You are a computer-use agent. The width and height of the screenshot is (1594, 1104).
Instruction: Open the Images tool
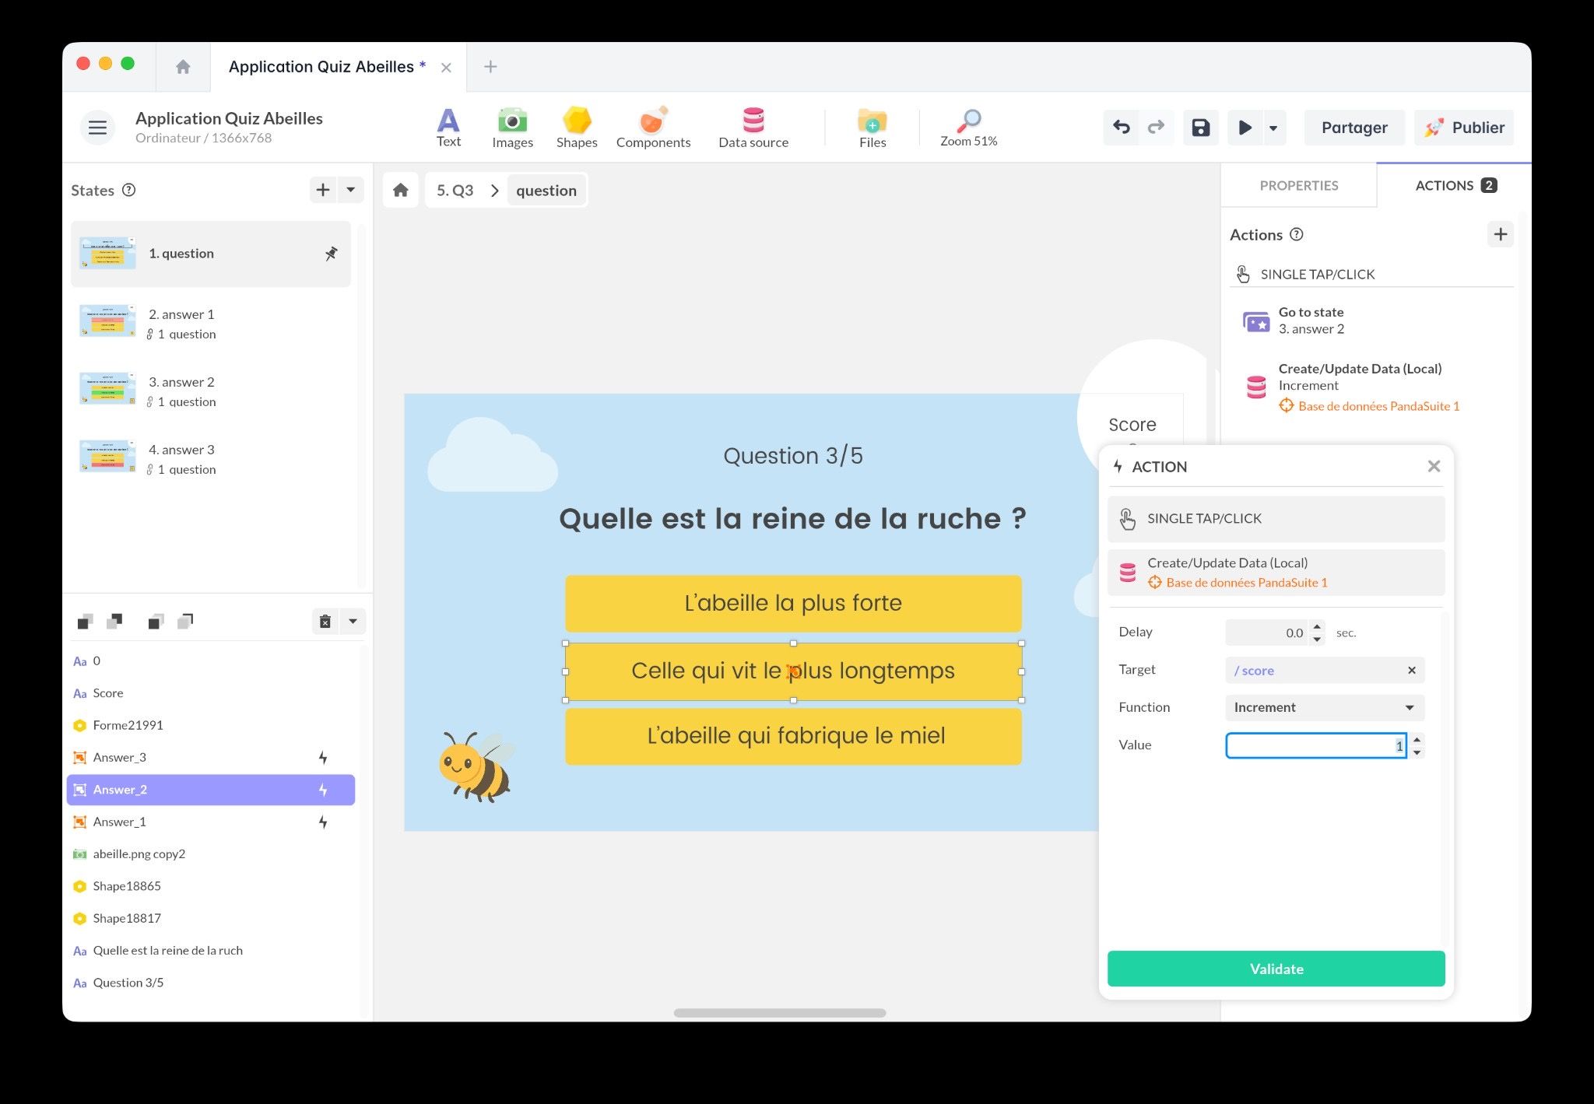point(512,127)
